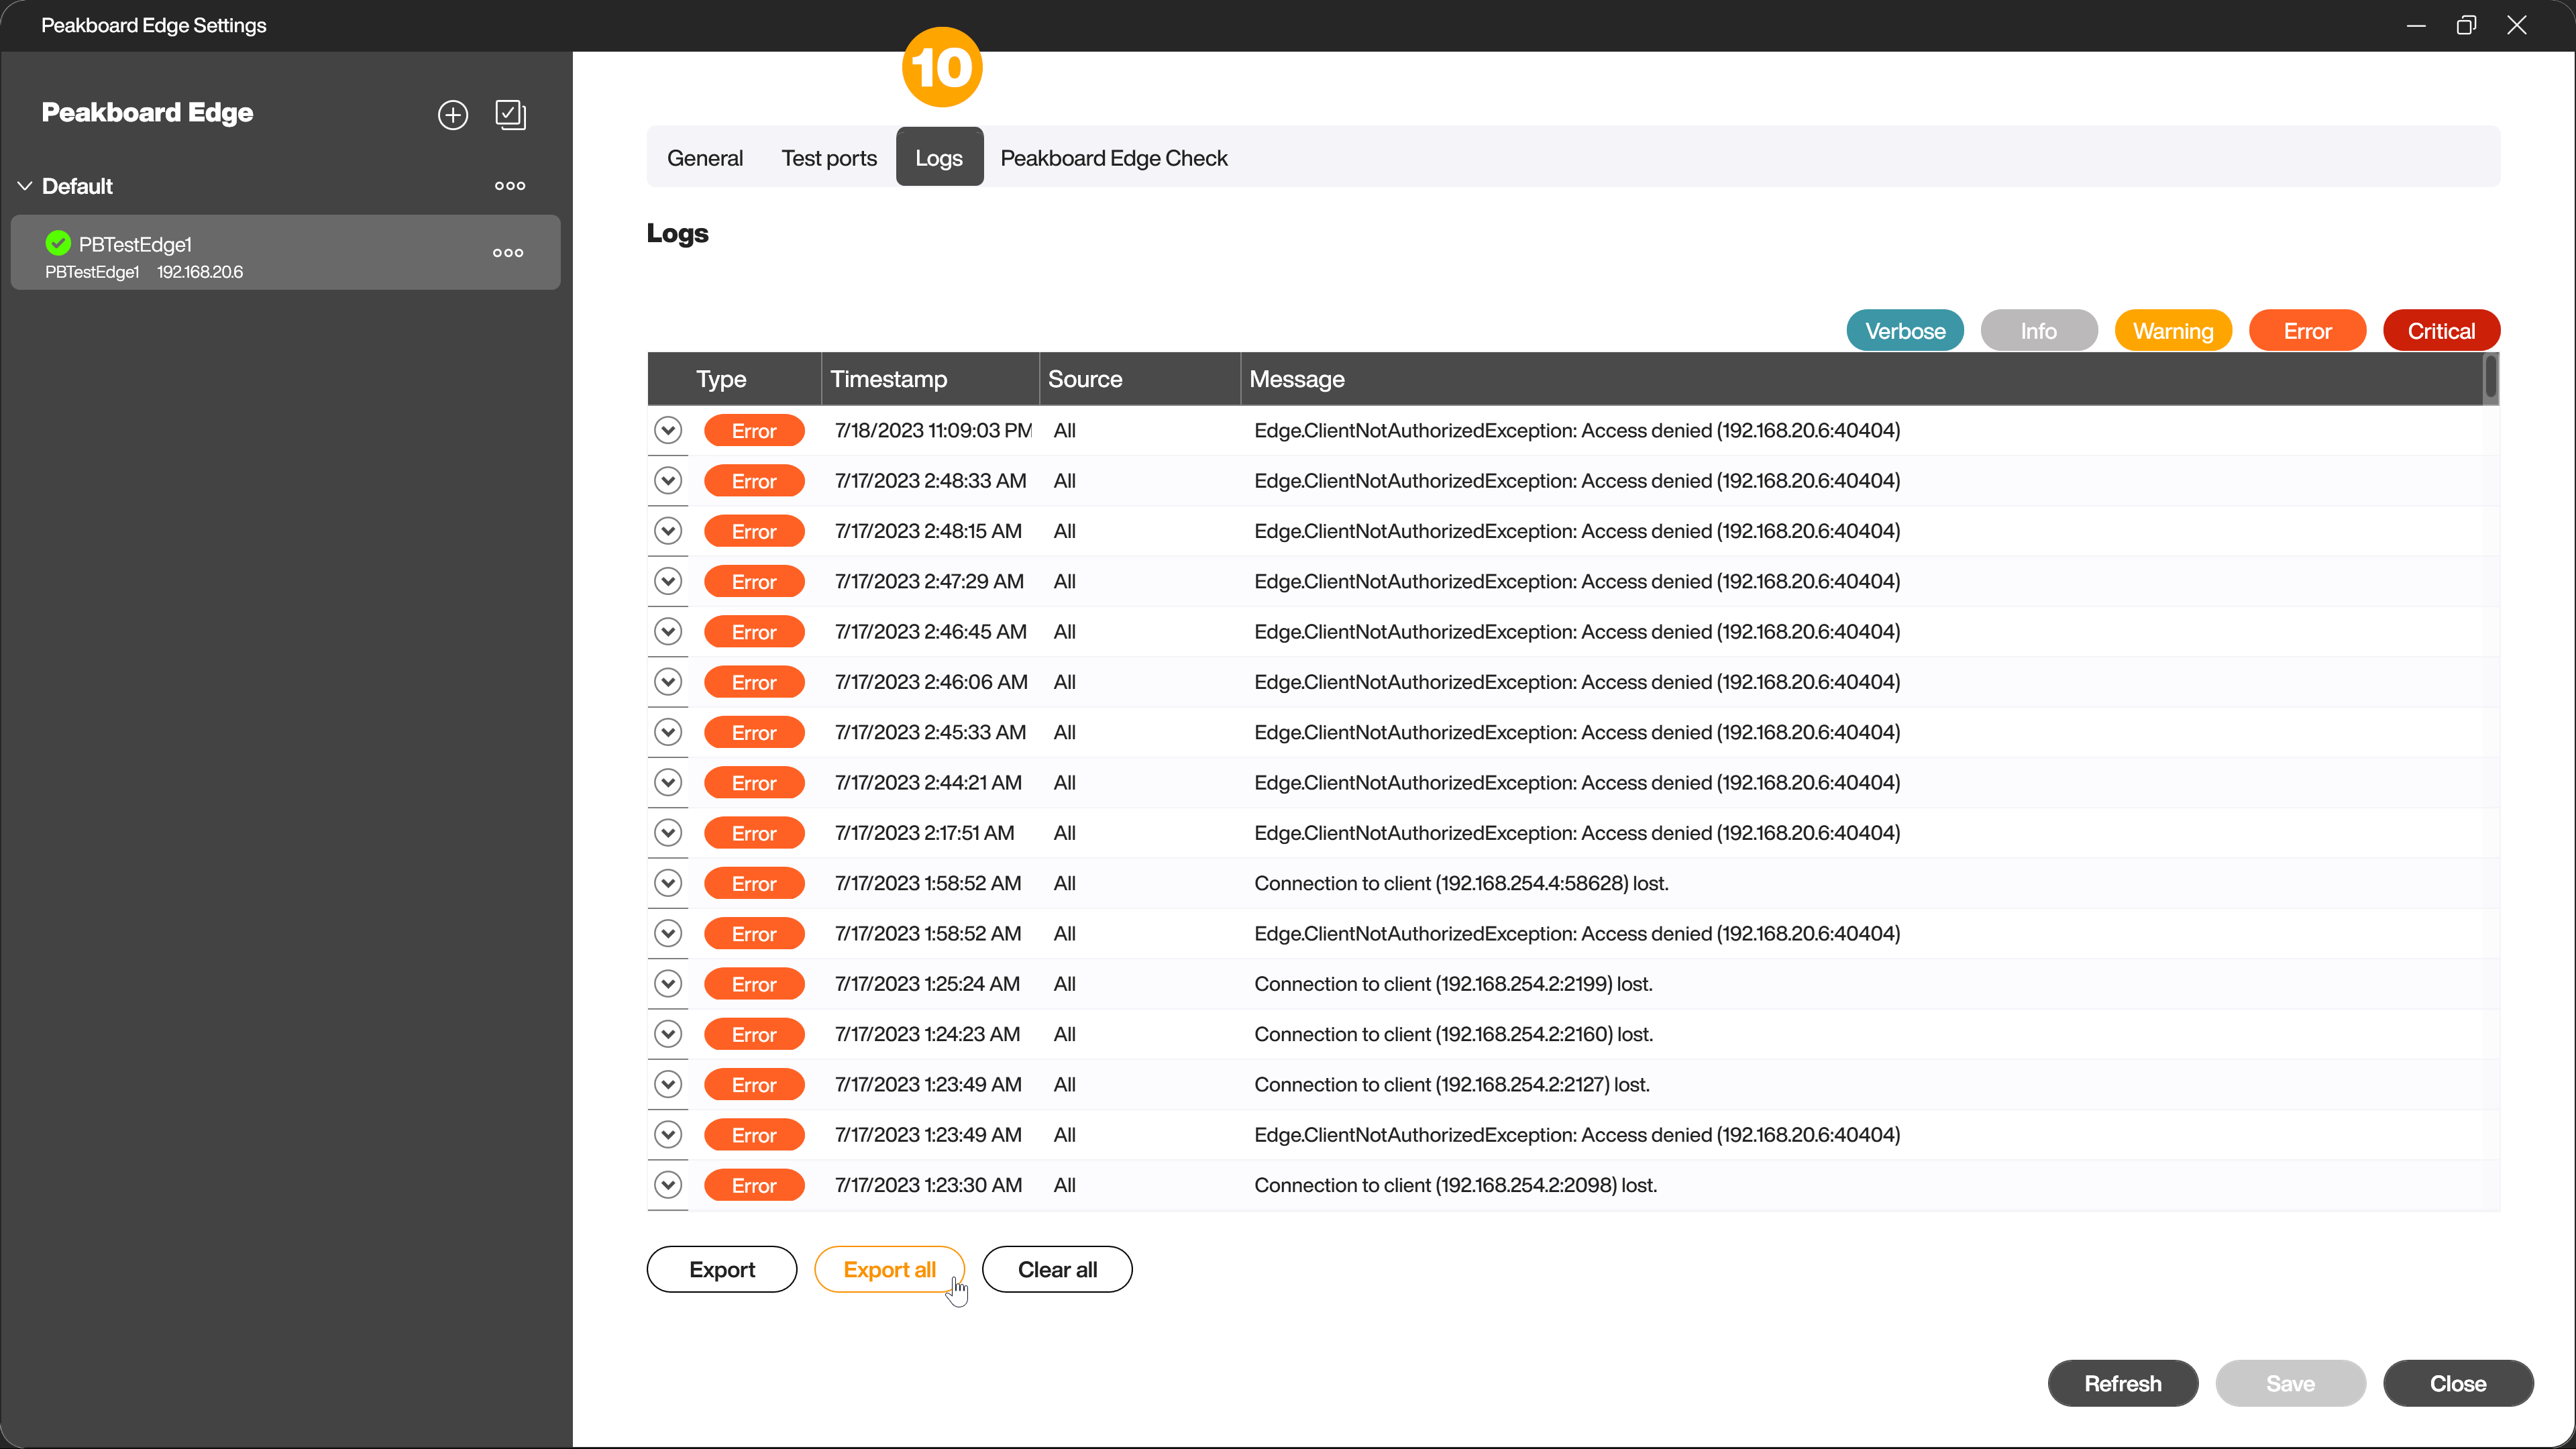The image size is (2576, 1449).
Task: Add a new Peakboard Edge with plus icon
Action: [x=453, y=114]
